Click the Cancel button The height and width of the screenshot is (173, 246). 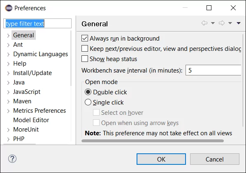point(215,159)
